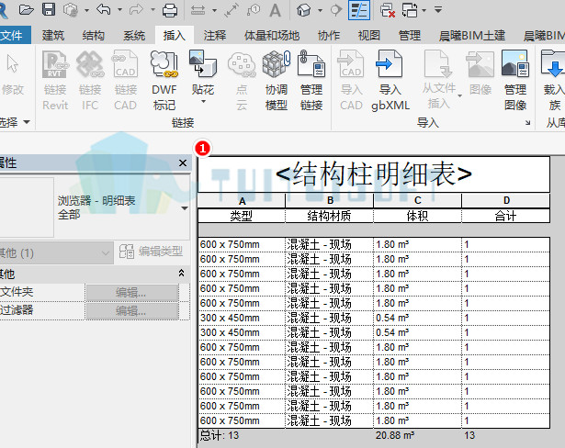565x448 pixels.
Task: Click the 链接 CAD tool
Action: click(x=125, y=81)
